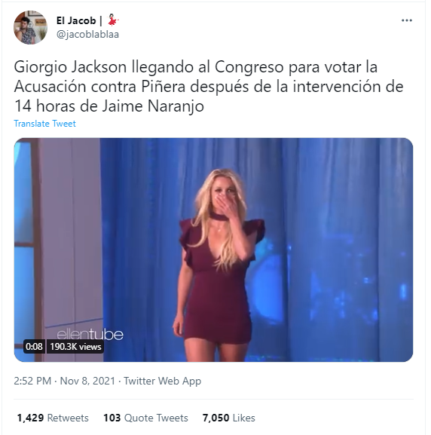Viewport: 431px width, 435px height.
Task: Select the name Jaime Naranjo in the tweet
Action: (153, 106)
